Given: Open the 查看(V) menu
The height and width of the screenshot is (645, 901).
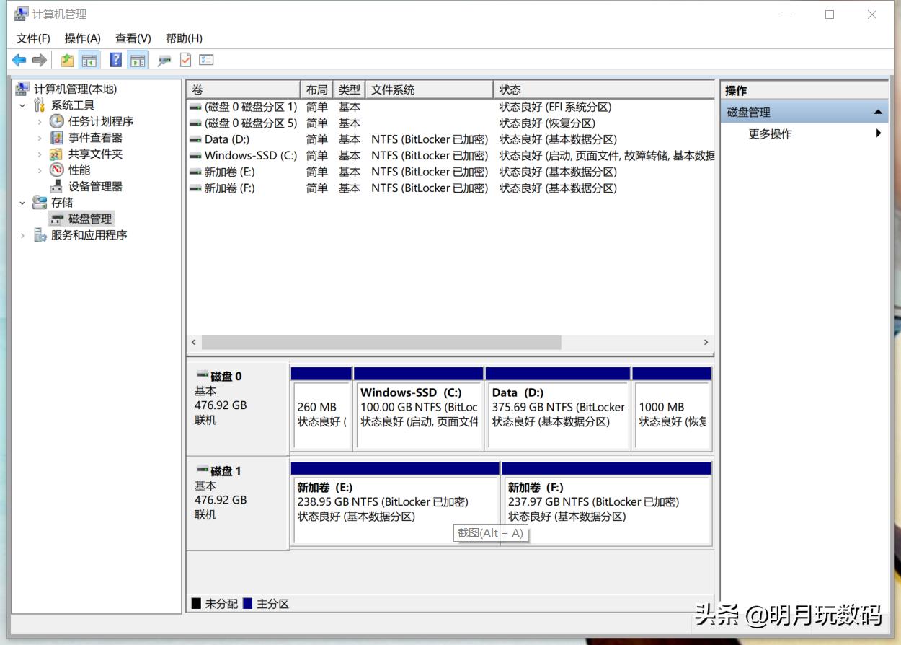Looking at the screenshot, I should (132, 38).
